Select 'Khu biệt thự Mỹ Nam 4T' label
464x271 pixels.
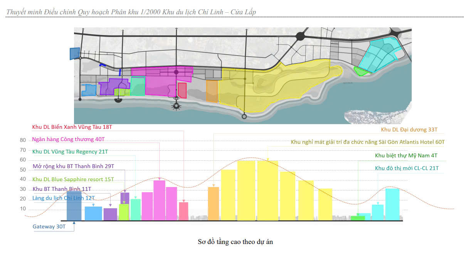(x=406, y=156)
